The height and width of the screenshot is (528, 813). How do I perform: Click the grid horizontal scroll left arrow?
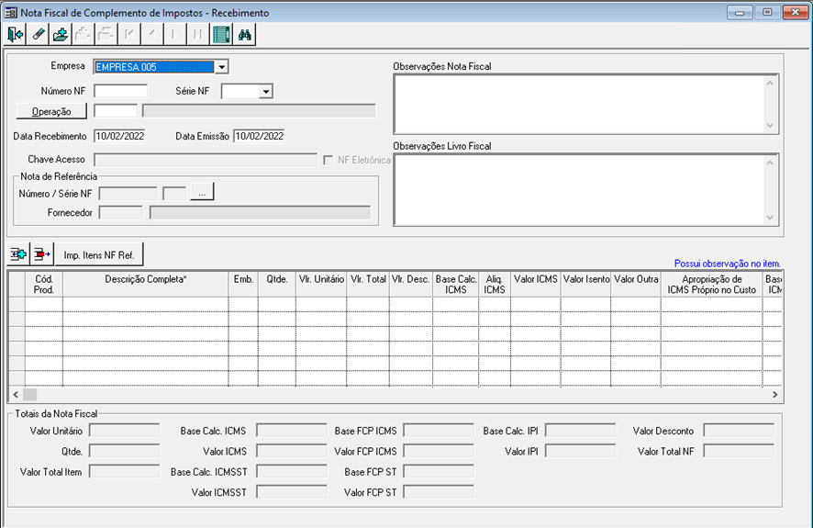click(x=16, y=395)
